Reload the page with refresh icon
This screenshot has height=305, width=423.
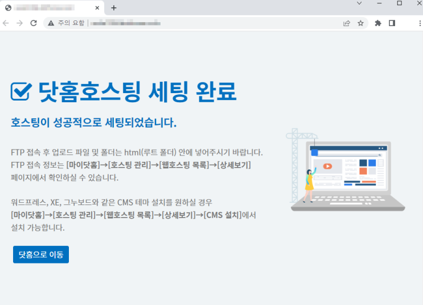click(x=34, y=23)
